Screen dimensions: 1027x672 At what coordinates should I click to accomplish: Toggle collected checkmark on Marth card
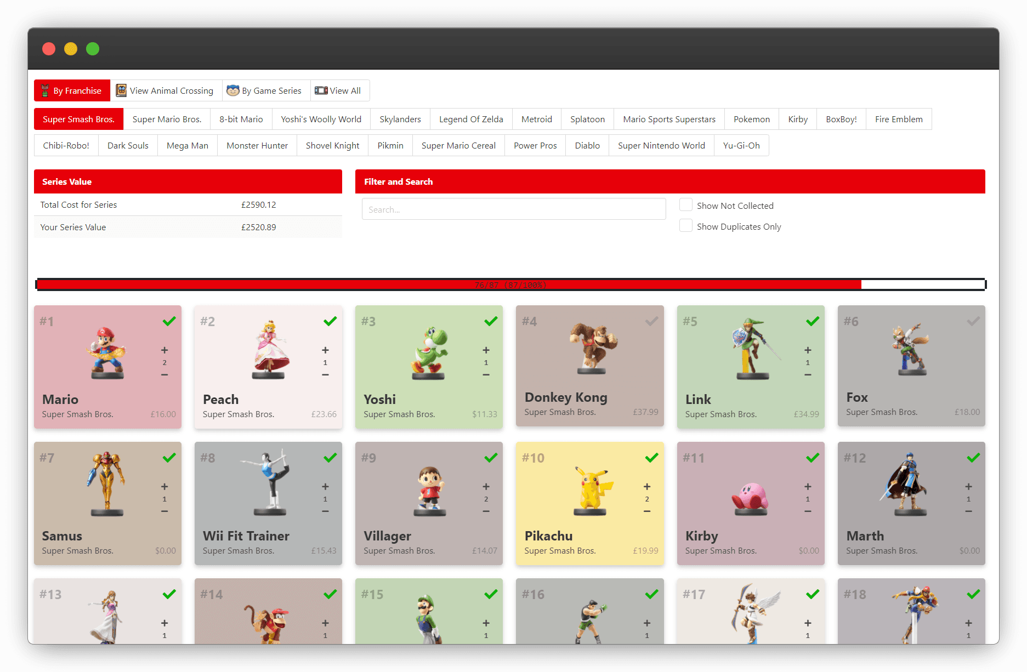click(974, 458)
